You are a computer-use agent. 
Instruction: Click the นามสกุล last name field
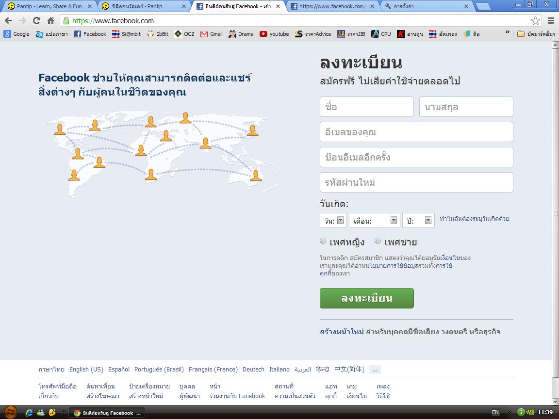(x=466, y=107)
